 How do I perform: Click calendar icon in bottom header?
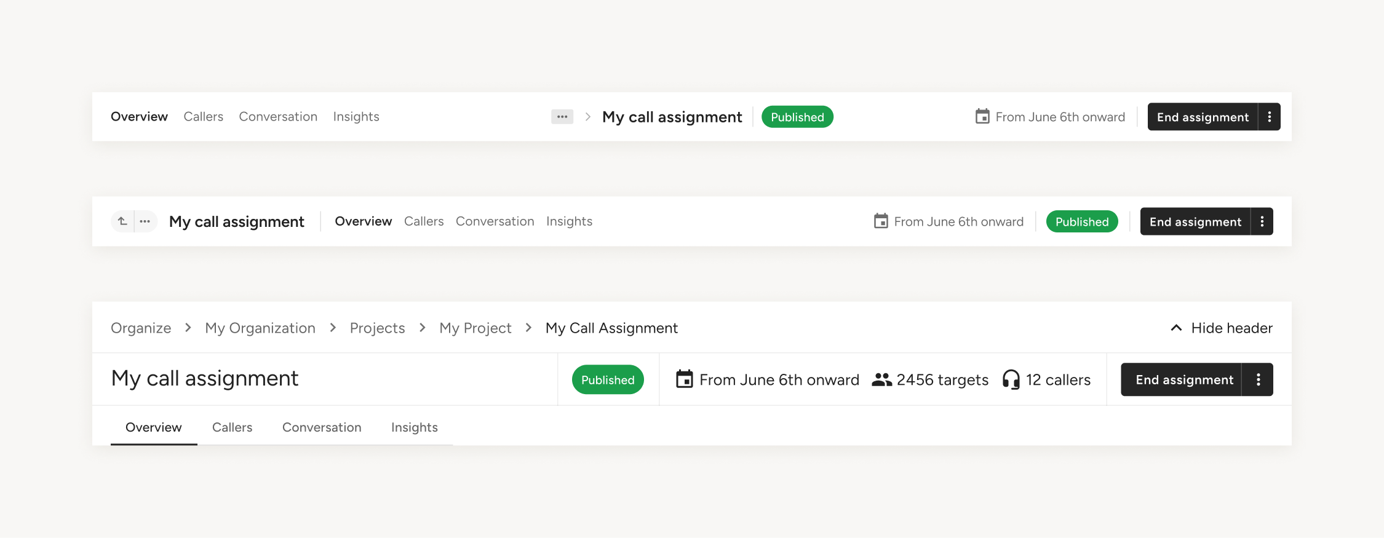coord(684,379)
